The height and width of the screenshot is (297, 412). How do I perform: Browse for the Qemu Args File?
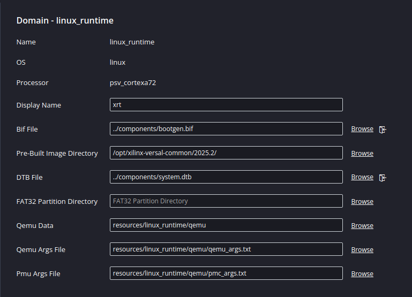(362, 249)
